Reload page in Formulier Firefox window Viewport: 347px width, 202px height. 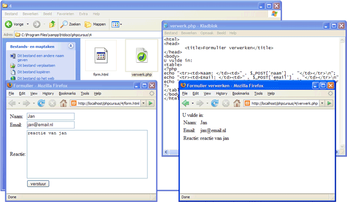coord(41,103)
